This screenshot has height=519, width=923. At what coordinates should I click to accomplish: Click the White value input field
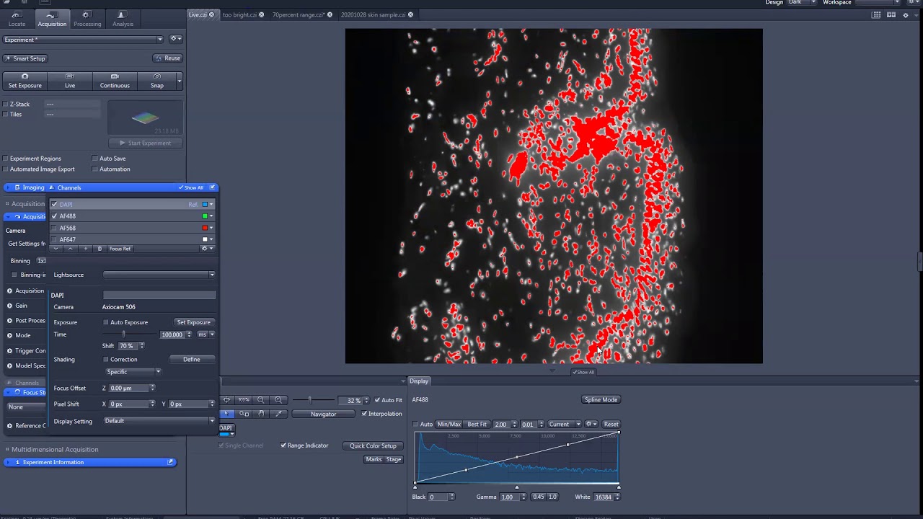603,497
